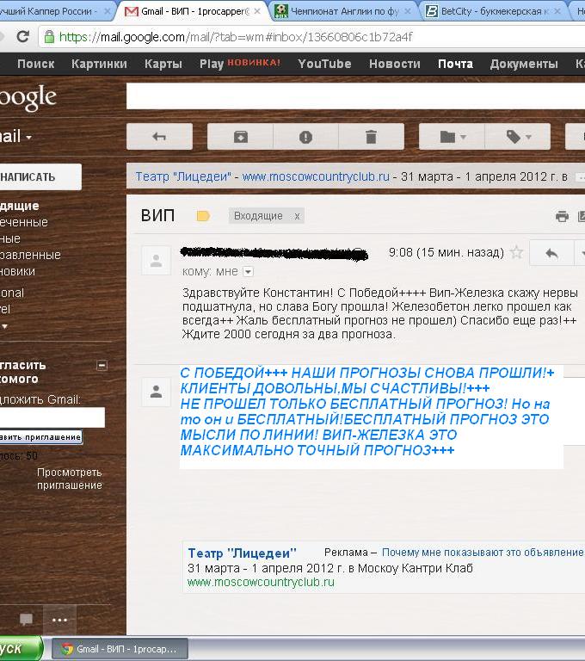Click the Gmail - ВИП taskbar button
This screenshot has width=585, height=661.
[x=120, y=649]
